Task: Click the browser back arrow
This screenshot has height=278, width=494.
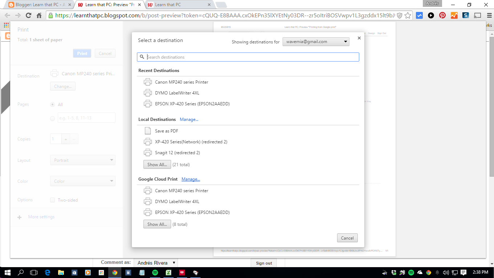Action: pyautogui.click(x=7, y=16)
